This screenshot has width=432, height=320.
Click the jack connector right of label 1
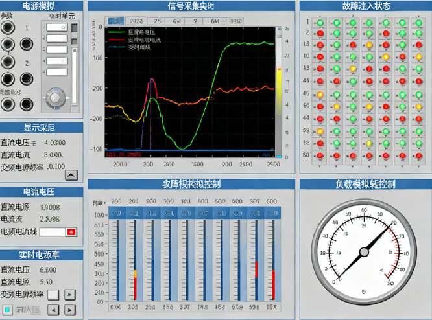[27, 44]
